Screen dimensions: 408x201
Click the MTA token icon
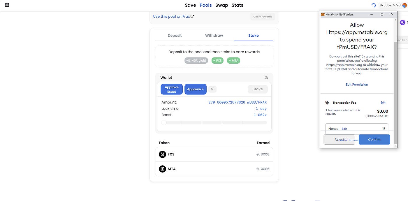click(x=162, y=169)
